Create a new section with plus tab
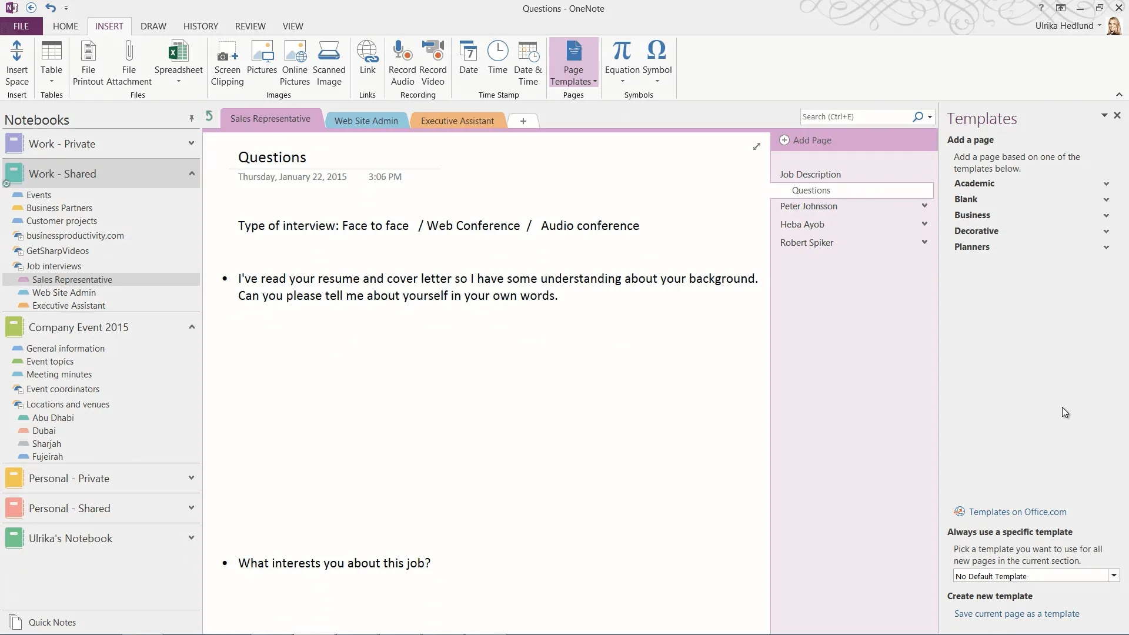 pyautogui.click(x=523, y=121)
